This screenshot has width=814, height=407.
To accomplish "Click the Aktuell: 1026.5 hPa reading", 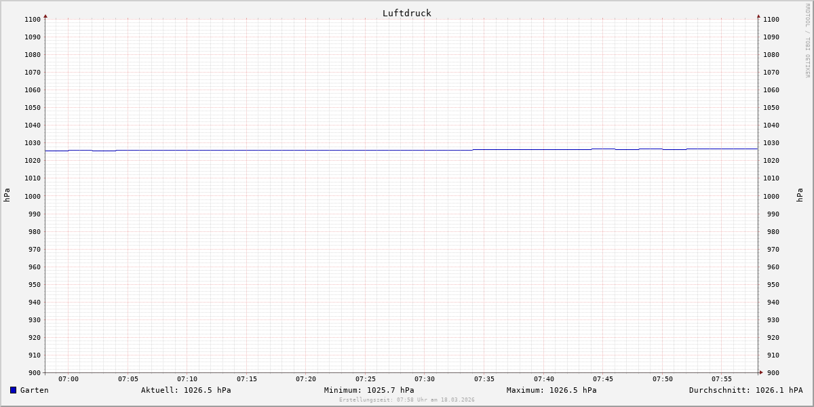I will pos(186,390).
